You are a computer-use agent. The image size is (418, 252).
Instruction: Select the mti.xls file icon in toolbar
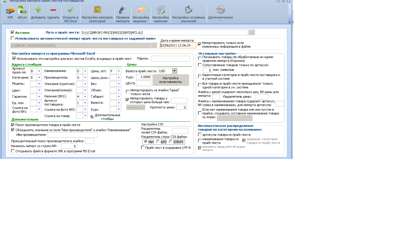click(x=22, y=10)
